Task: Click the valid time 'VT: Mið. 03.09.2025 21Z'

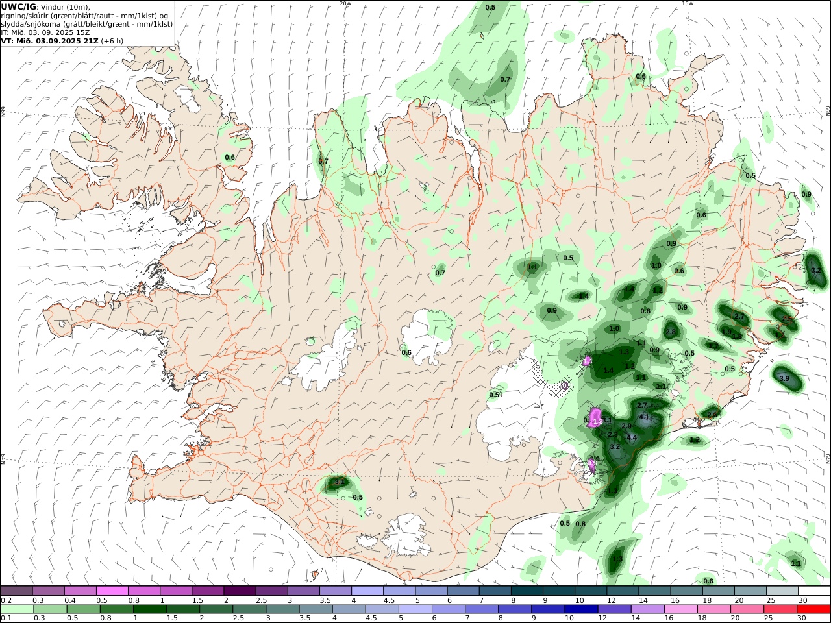Action: [x=49, y=41]
